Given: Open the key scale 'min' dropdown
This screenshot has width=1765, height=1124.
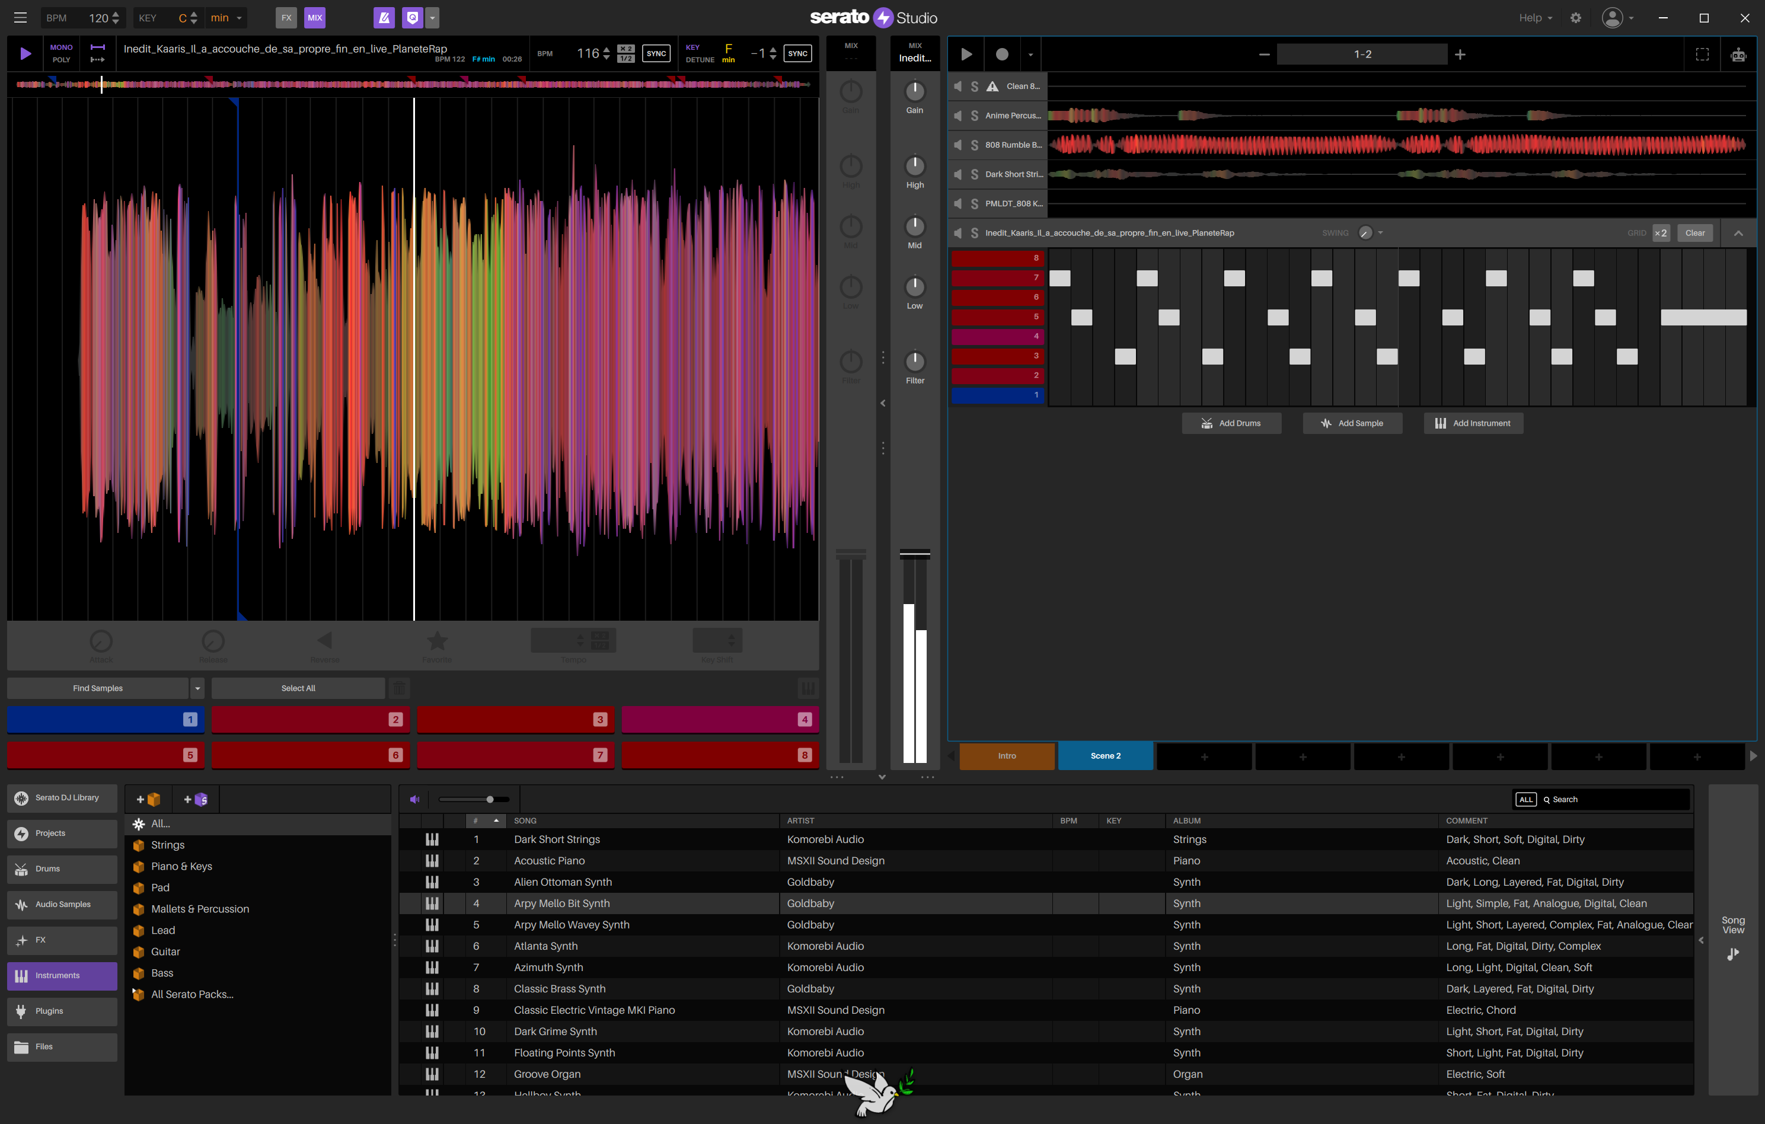Looking at the screenshot, I should tap(226, 18).
